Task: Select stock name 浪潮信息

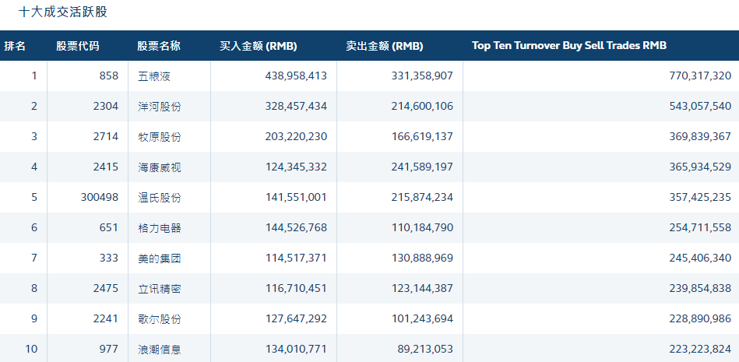Action: (160, 350)
